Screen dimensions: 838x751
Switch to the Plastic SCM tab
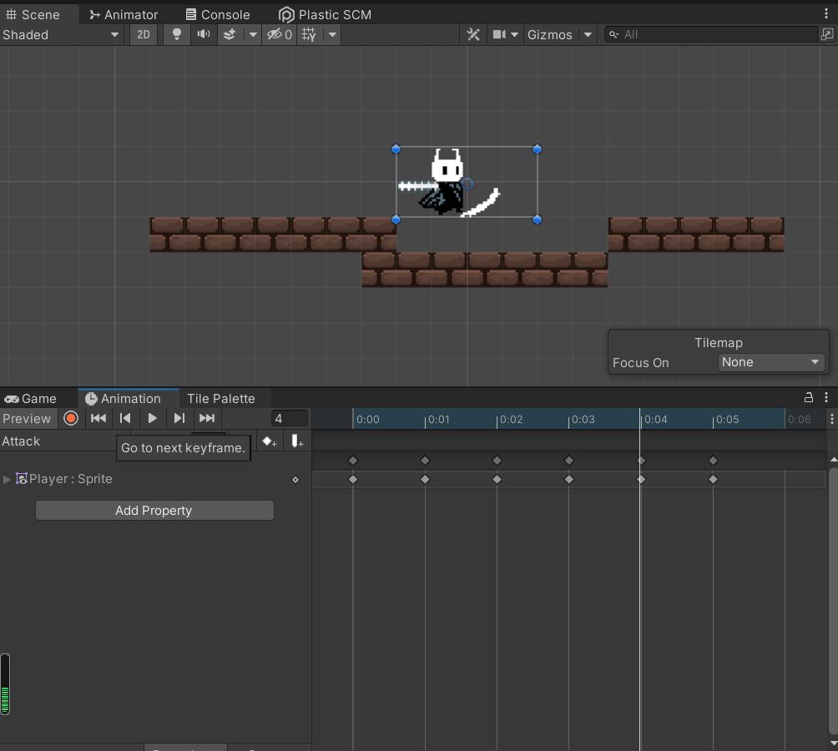pos(326,14)
